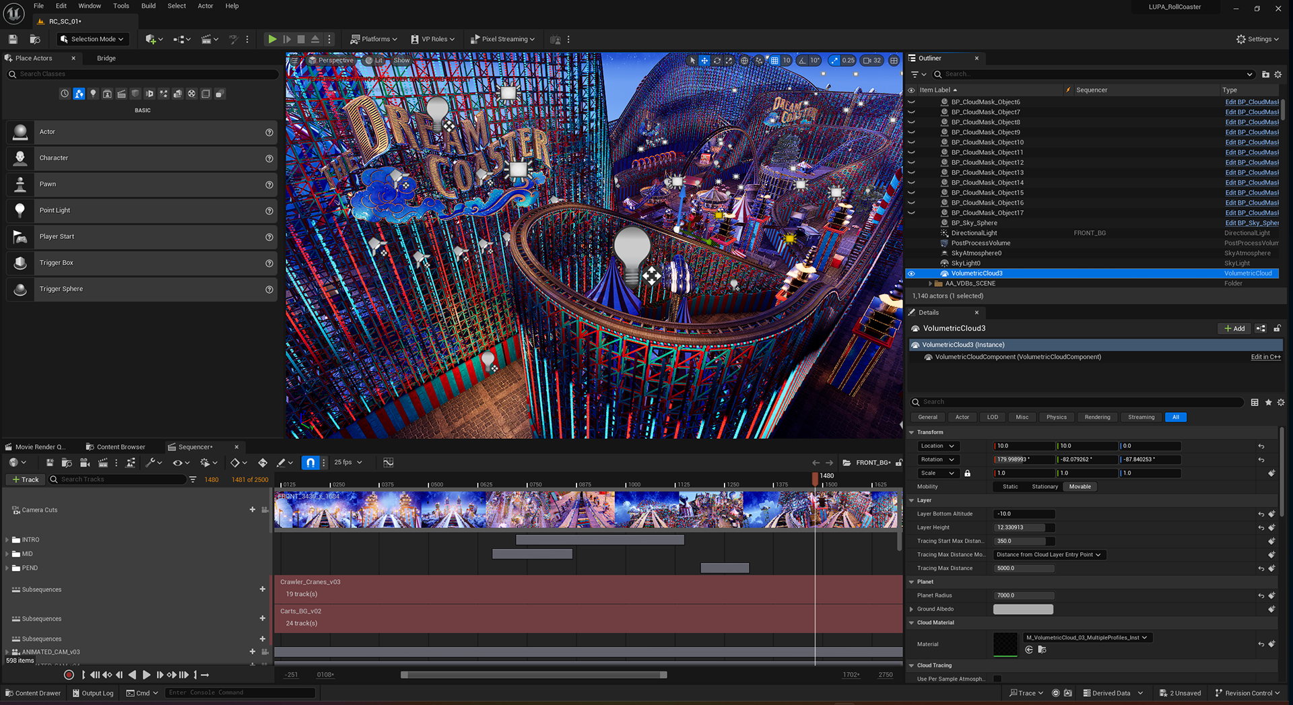Toggle Use Per Sample Atmosphere checkbox
Viewport: 1293px width, 705px height.
coord(997,679)
